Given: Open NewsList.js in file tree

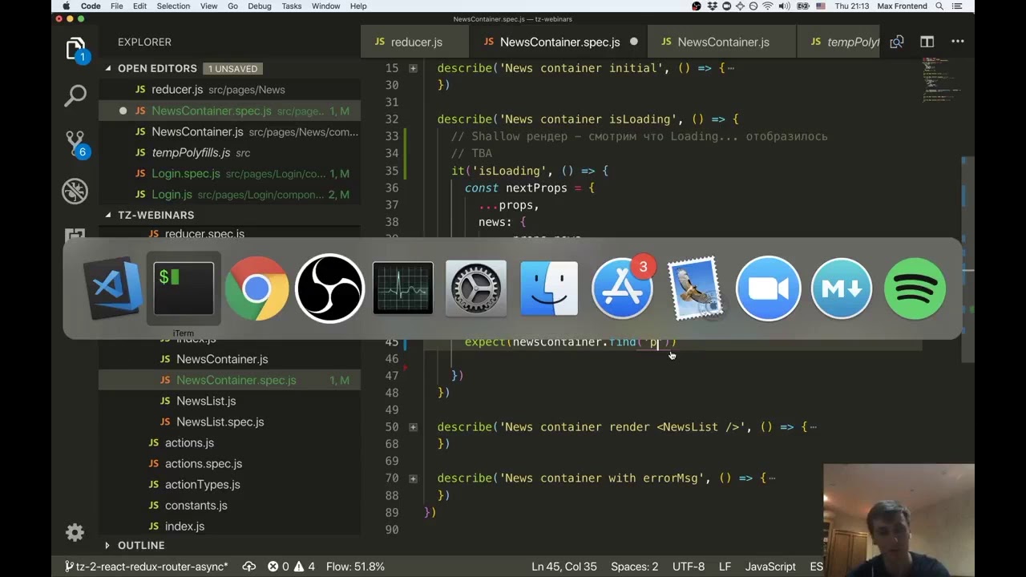Looking at the screenshot, I should 229,401.
